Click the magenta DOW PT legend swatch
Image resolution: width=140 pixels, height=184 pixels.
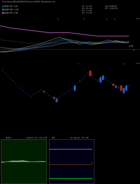[x=3, y=13]
